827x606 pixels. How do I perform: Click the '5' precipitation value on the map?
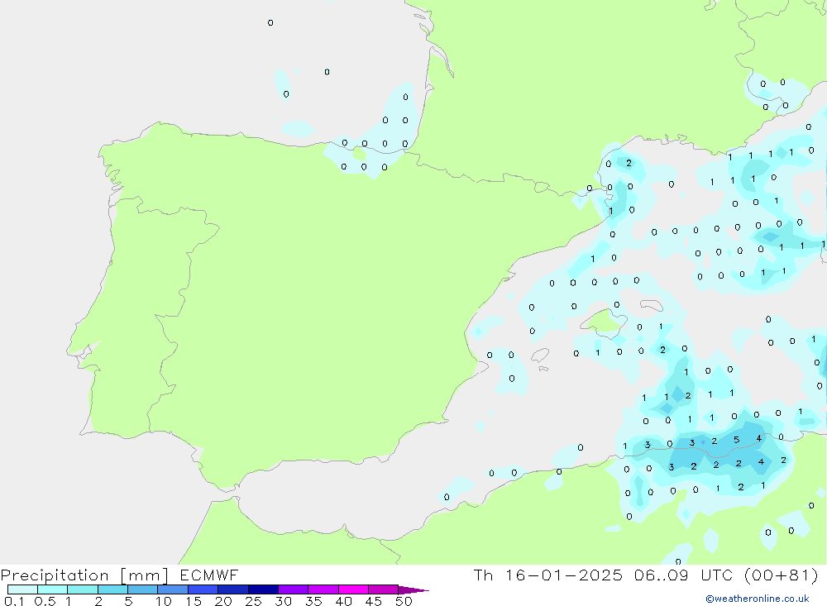pyautogui.click(x=736, y=440)
